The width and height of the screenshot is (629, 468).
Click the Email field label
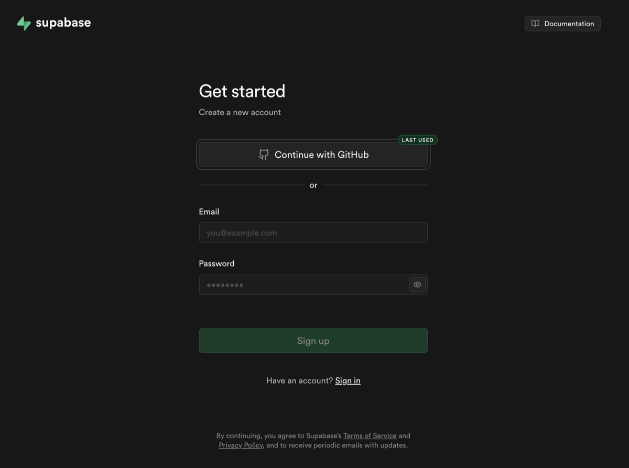(209, 212)
